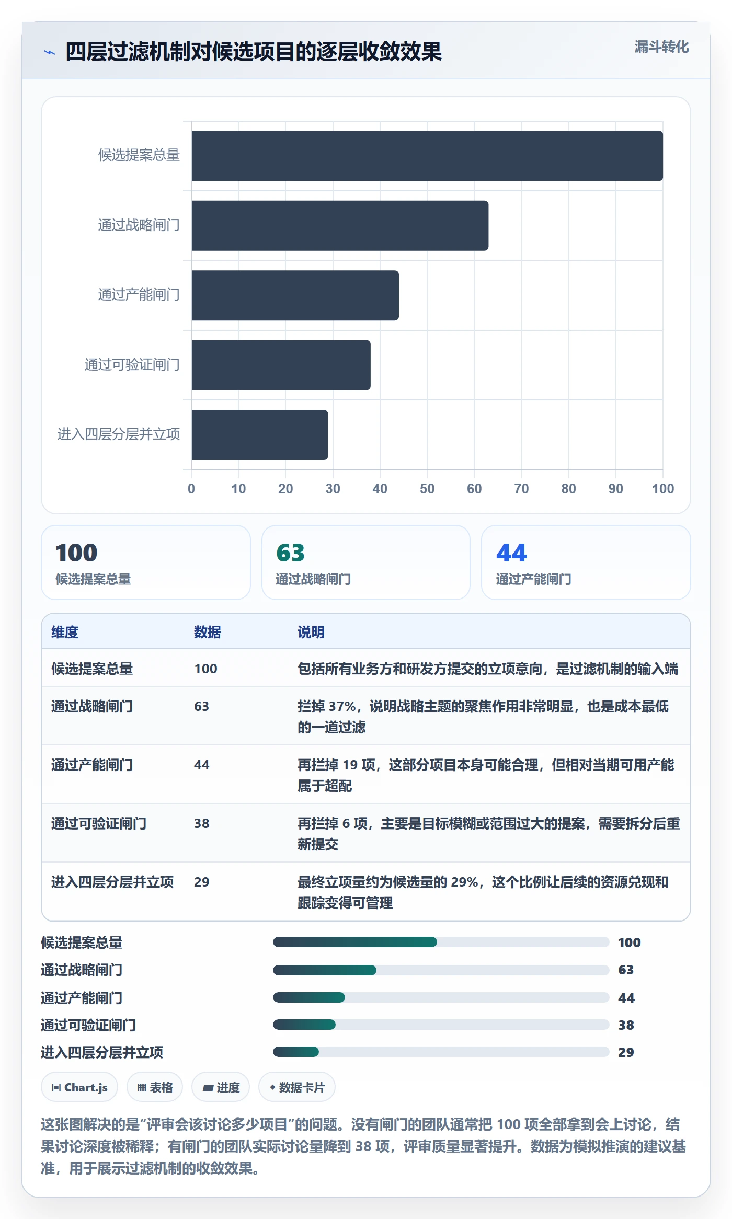This screenshot has height=1219, width=732.
Task: Open the 44 通过产能闸门 stat card
Action: pyautogui.click(x=586, y=562)
